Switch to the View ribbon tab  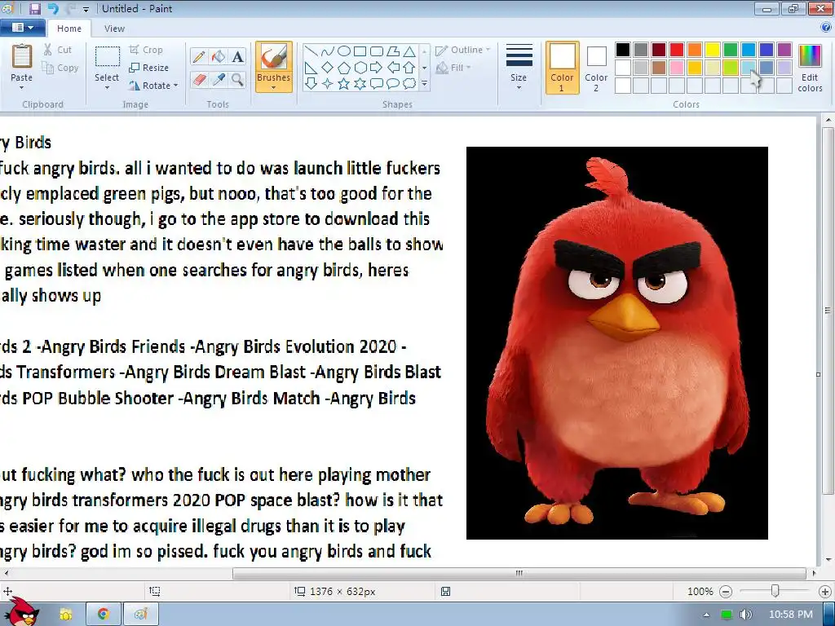[x=114, y=29]
